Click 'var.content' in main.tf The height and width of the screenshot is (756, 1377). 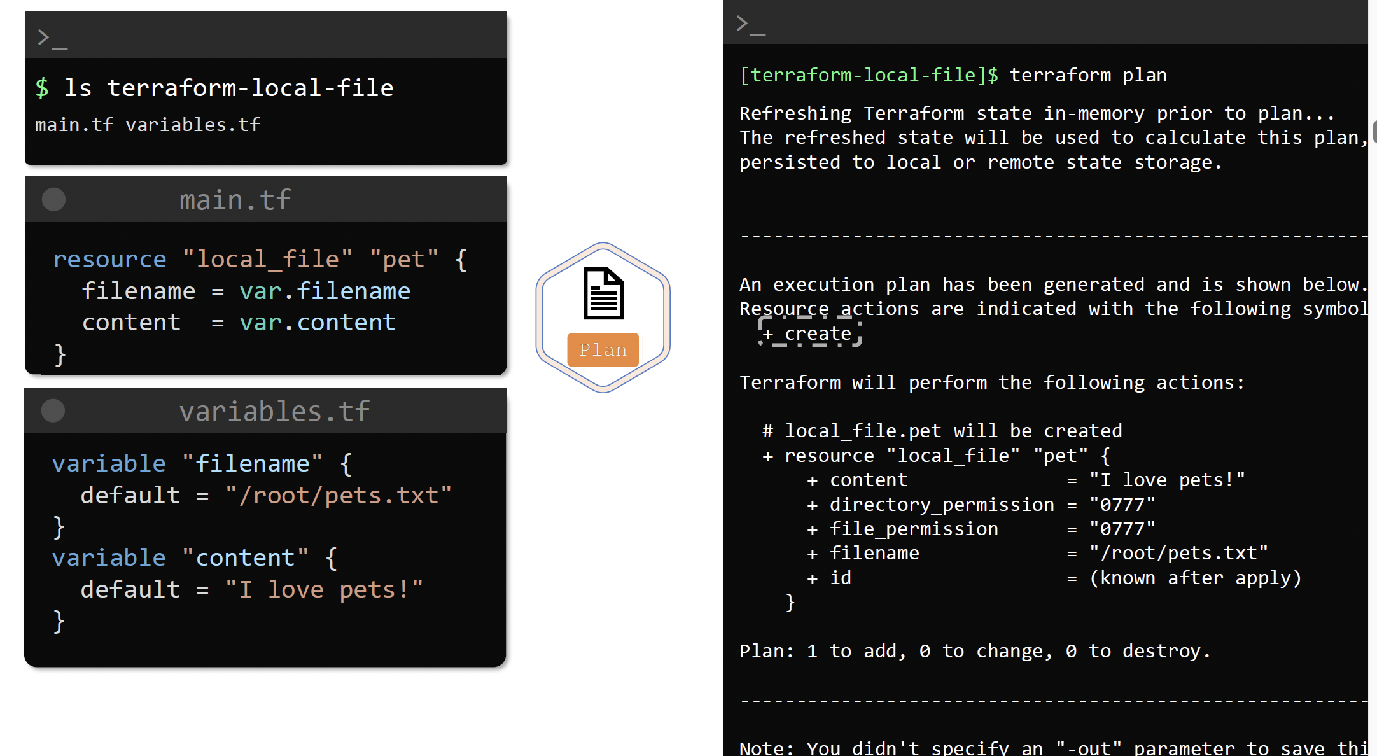coord(317,323)
